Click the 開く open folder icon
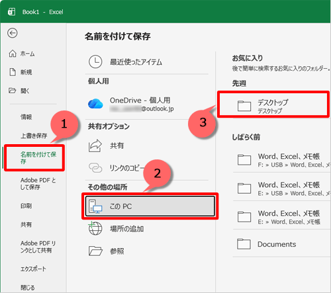Viewport: 331px width, 293px height. click(13, 91)
